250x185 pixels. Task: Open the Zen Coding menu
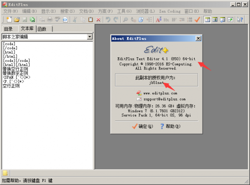tap(170, 11)
